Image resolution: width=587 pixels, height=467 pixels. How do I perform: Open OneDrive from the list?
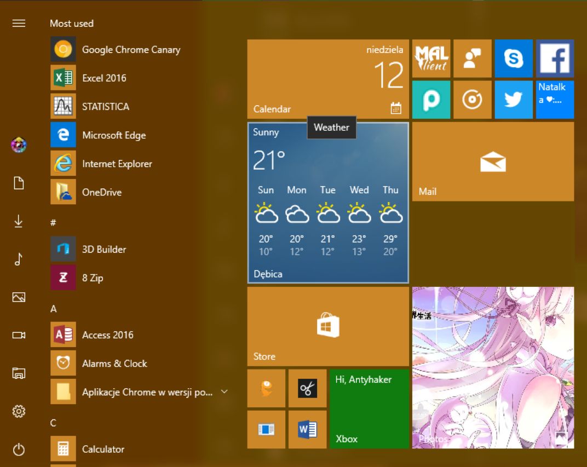point(87,192)
